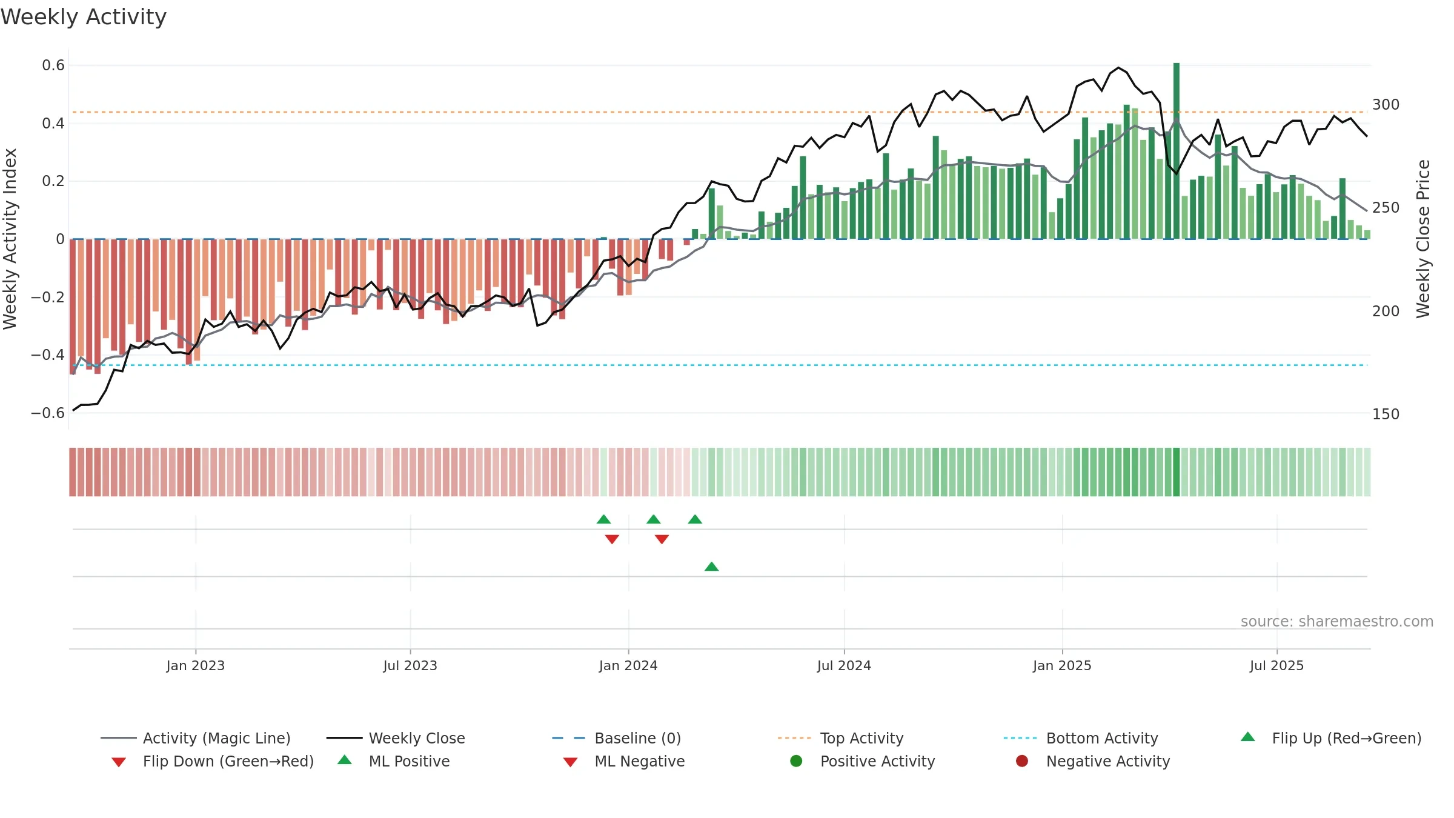Image resolution: width=1454 pixels, height=818 pixels.
Task: Click the Jul 2023 axis label
Action: coord(410,665)
